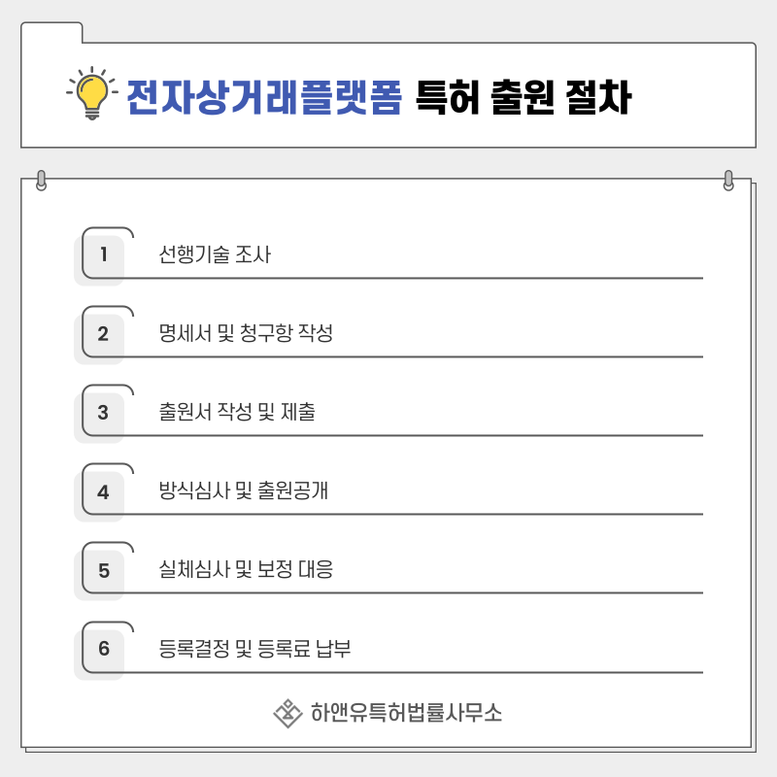Click the left binder pin icon

coord(42,181)
